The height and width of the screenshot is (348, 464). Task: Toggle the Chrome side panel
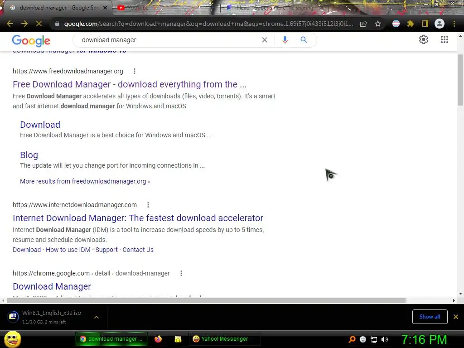click(425, 24)
